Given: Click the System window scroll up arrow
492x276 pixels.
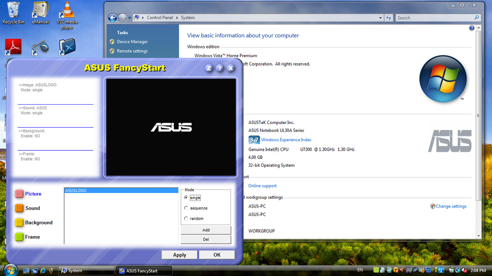Looking at the screenshot, I should pyautogui.click(x=479, y=28).
